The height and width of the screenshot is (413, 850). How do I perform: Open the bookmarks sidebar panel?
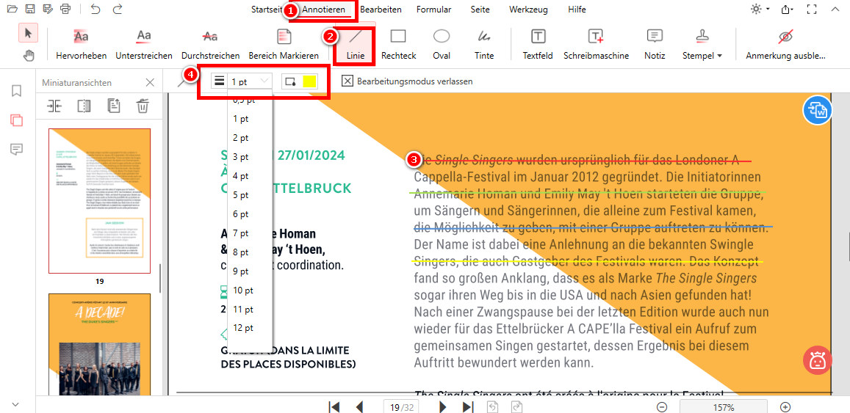click(x=17, y=90)
